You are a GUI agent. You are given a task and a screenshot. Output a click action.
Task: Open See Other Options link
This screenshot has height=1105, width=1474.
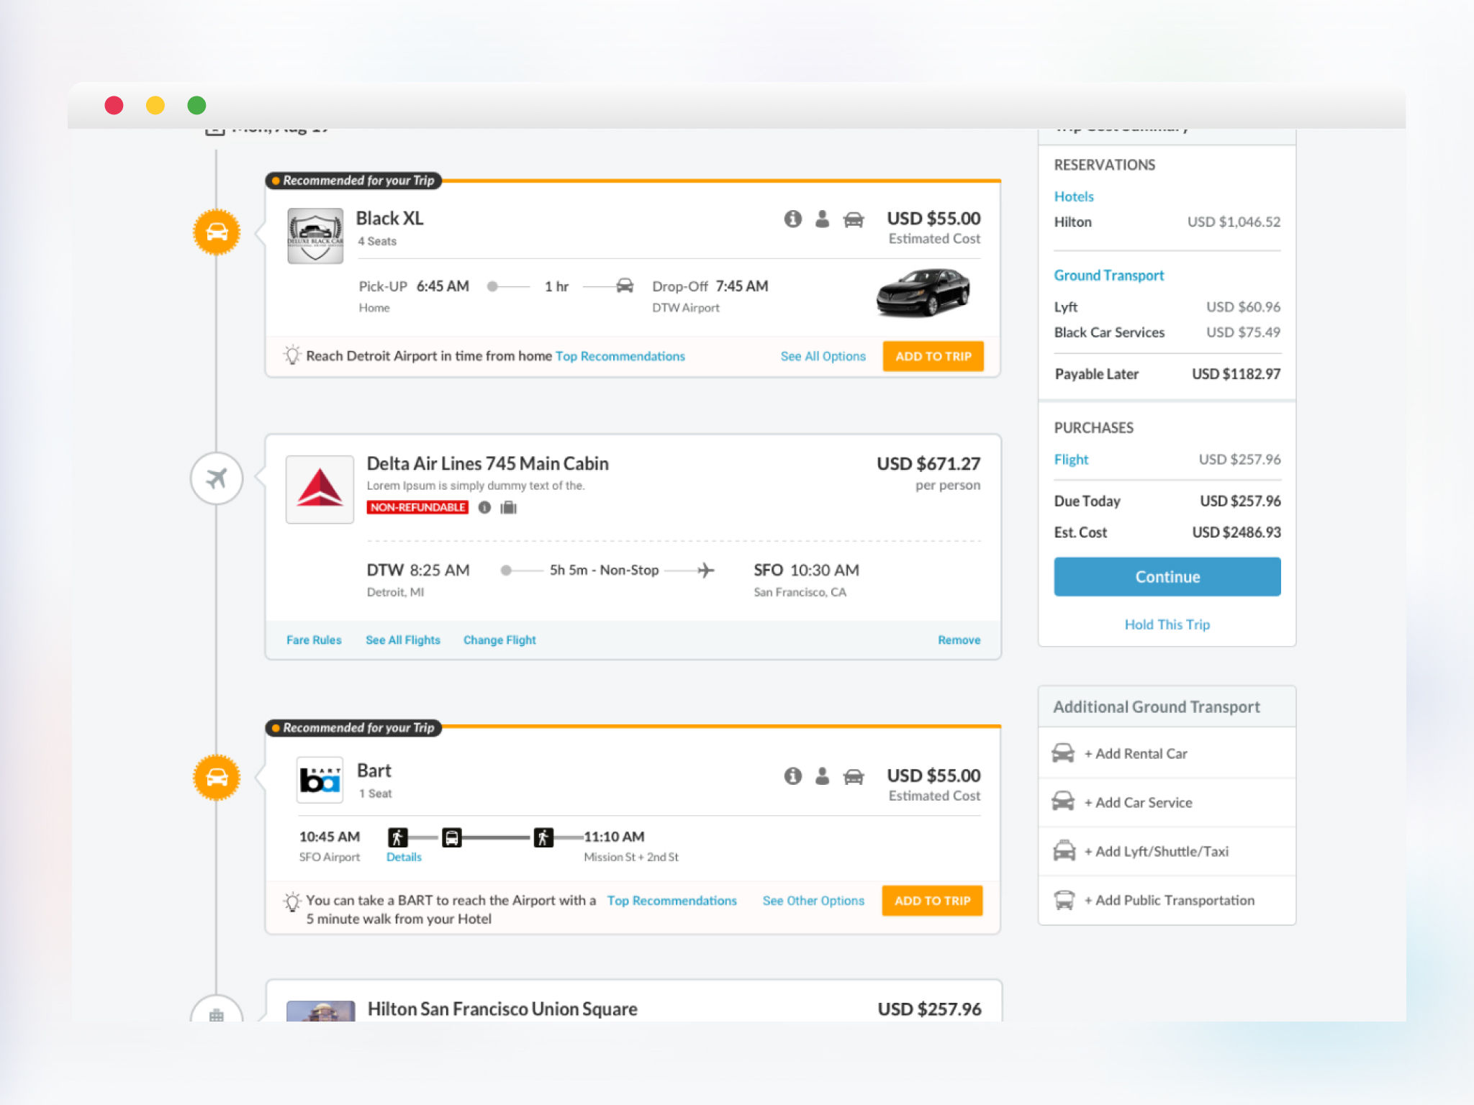813,901
